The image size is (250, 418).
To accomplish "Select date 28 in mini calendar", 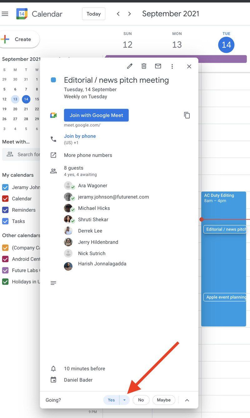I will [x=26, y=119].
